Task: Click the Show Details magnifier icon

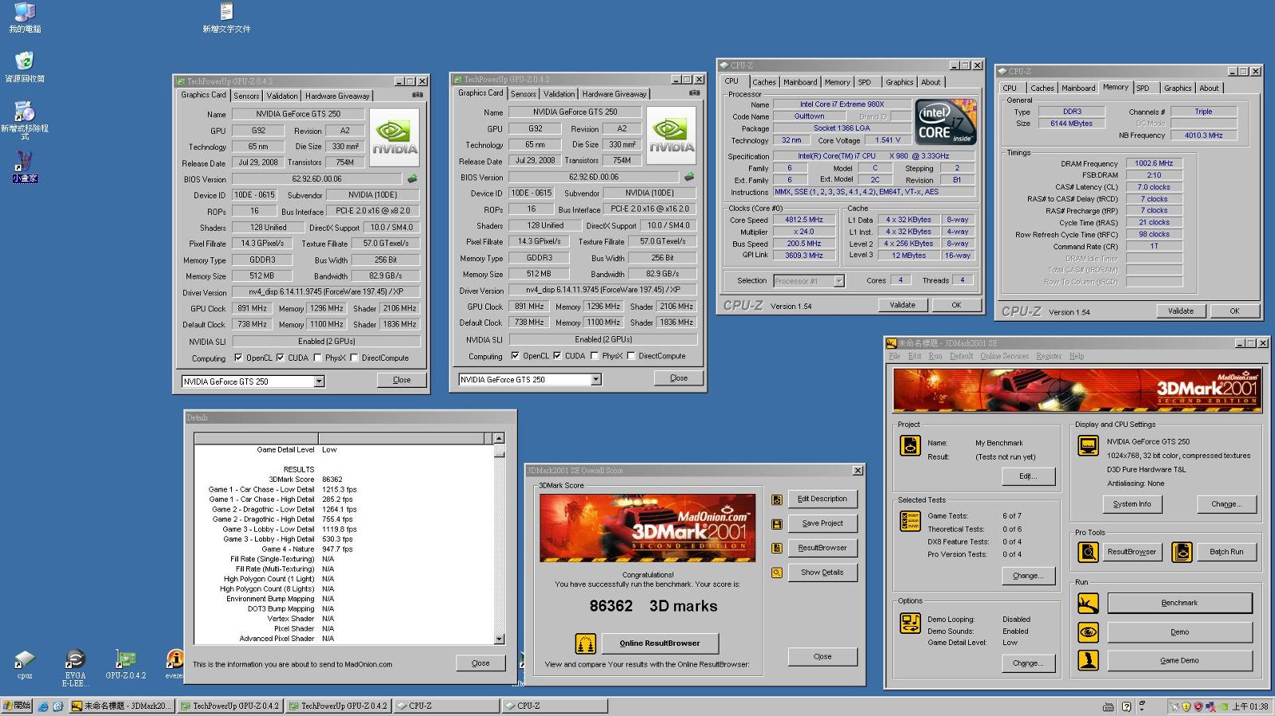Action: point(776,573)
